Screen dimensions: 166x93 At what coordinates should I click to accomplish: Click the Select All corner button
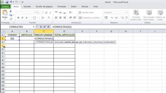3,31
